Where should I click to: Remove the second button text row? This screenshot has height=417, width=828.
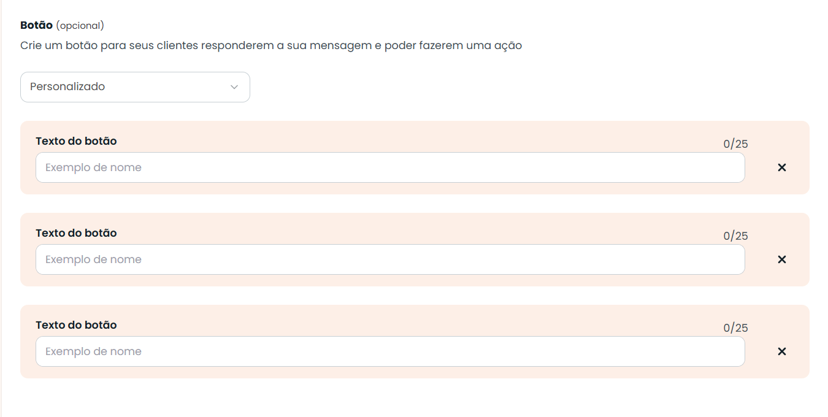click(781, 259)
